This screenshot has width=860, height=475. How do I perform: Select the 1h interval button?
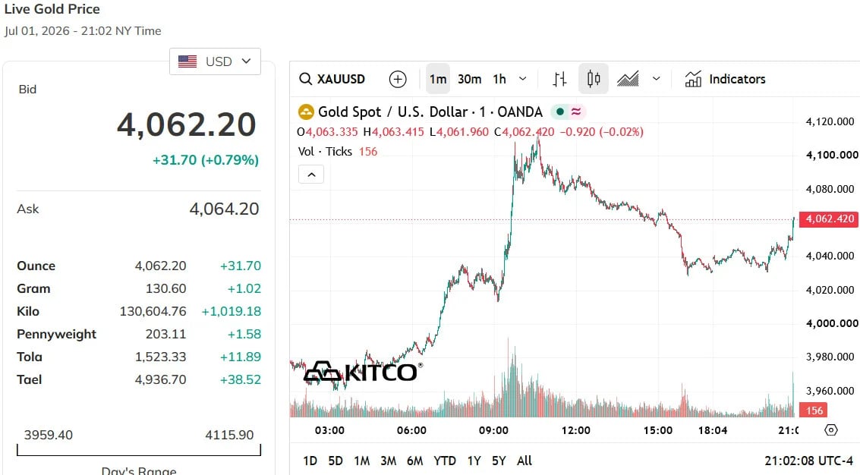(499, 79)
